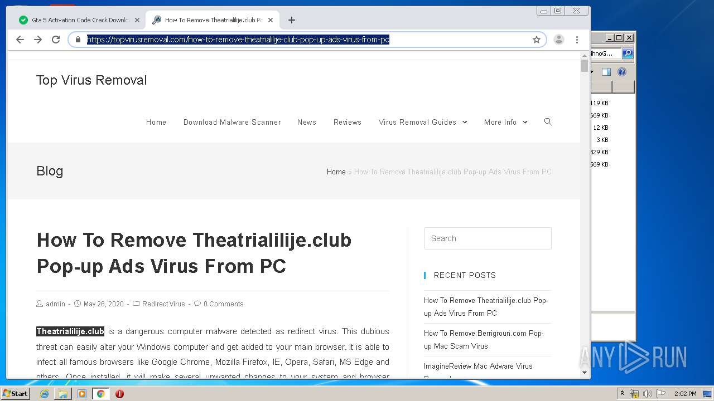Click the 2:02 PM system clock
This screenshot has height=401, width=714.
click(x=685, y=394)
